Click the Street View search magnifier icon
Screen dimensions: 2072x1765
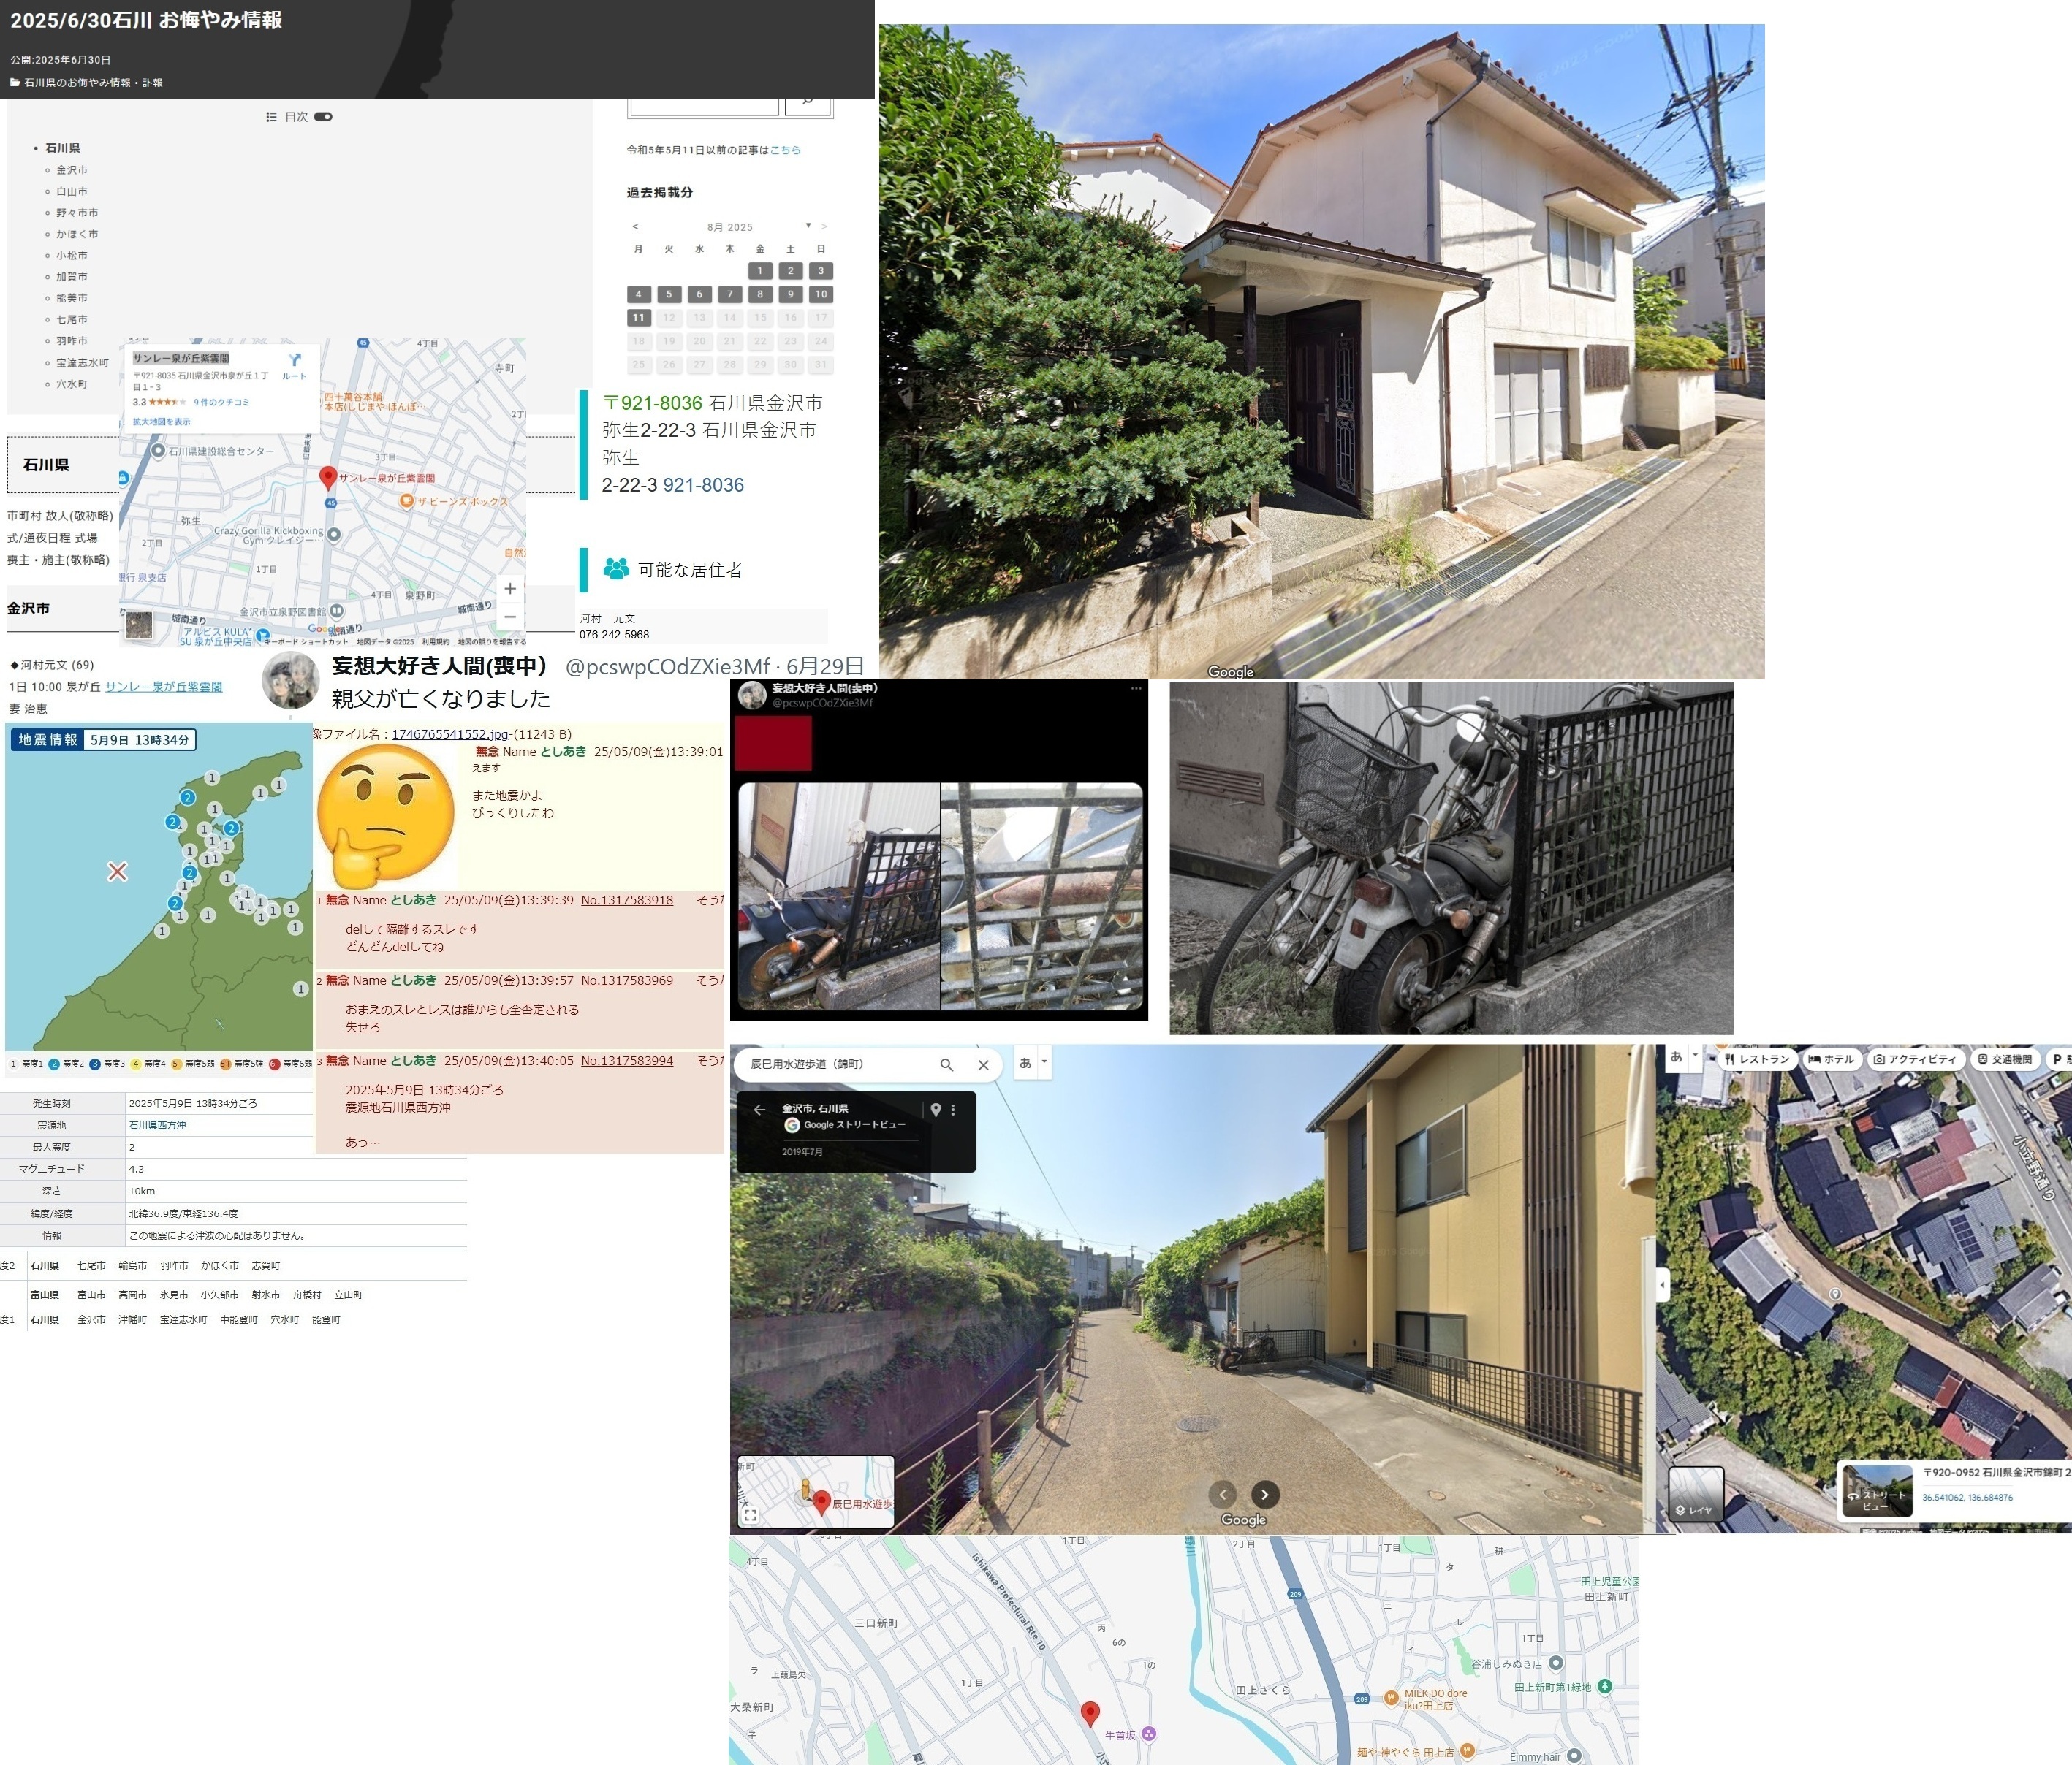(946, 1064)
